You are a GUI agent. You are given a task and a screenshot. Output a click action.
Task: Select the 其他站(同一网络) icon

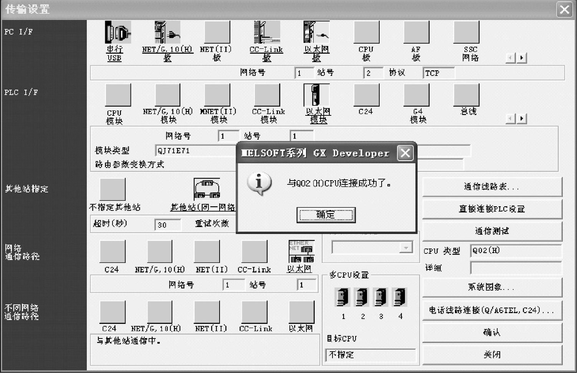tap(207, 189)
